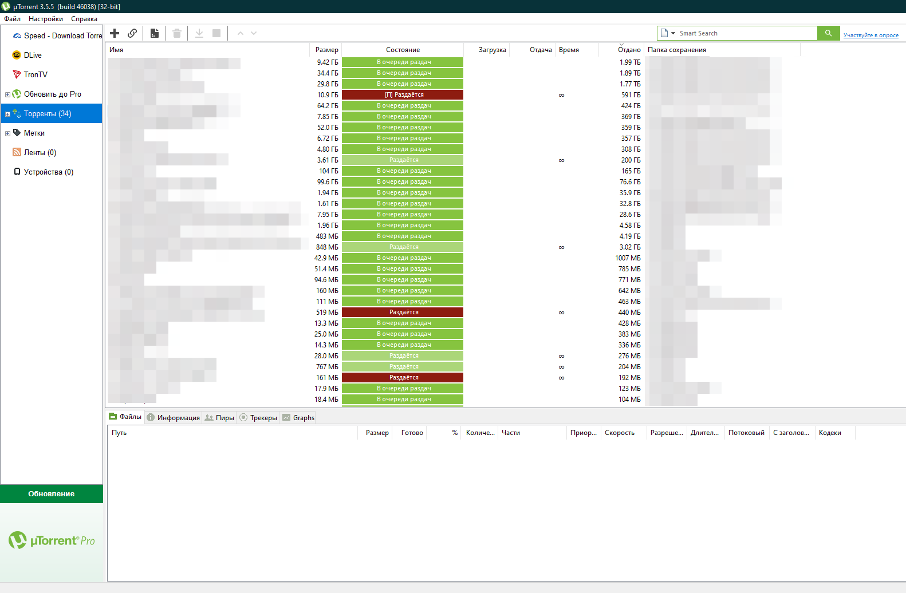
Task: Click the Раздаётся status of 519 МБ torrent
Action: click(x=403, y=312)
